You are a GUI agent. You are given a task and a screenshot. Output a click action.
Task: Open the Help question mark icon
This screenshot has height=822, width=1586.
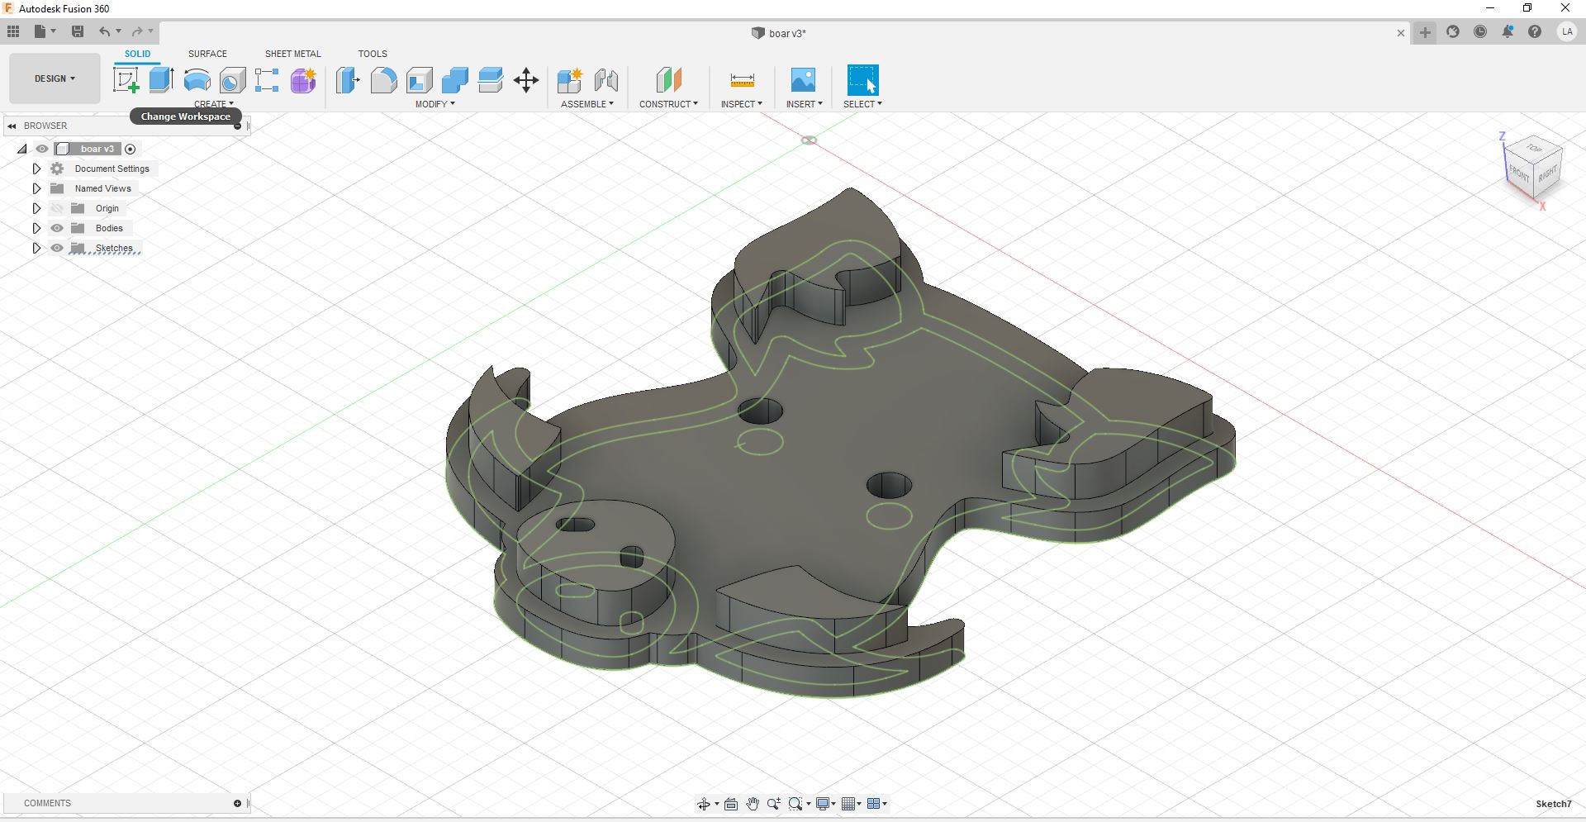1535,32
